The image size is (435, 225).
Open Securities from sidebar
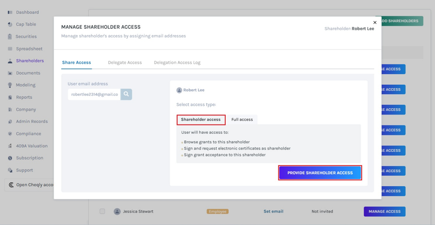pyautogui.click(x=26, y=37)
